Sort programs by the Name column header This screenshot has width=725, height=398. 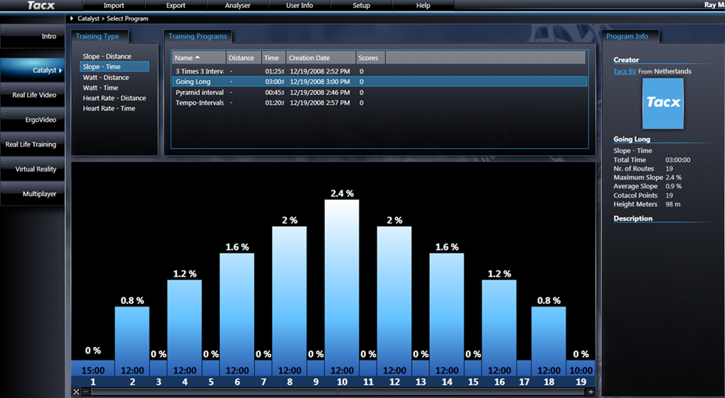pyautogui.click(x=199, y=58)
